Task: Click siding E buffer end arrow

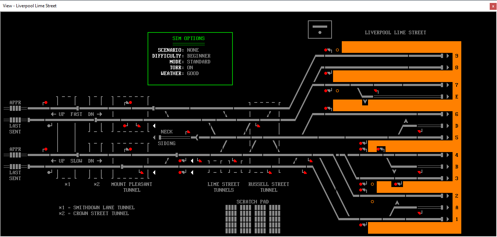Action: point(448,97)
